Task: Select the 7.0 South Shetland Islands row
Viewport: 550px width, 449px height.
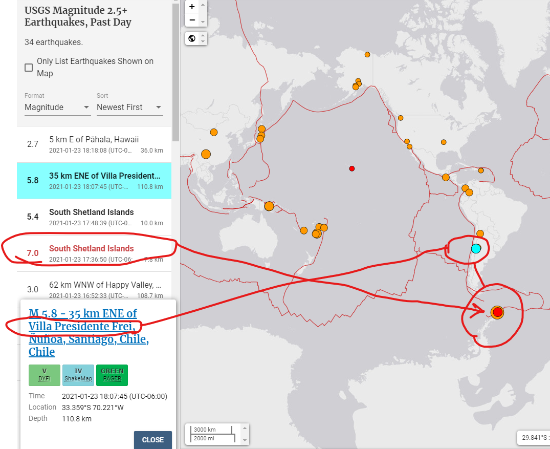Action: pos(94,253)
